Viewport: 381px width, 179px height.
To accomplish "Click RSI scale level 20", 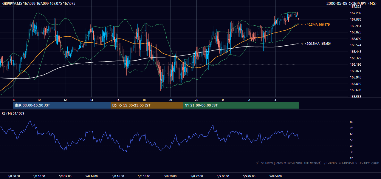I will coord(352,158).
